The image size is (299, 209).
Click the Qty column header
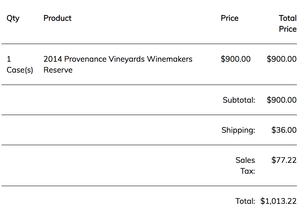pyautogui.click(x=13, y=18)
